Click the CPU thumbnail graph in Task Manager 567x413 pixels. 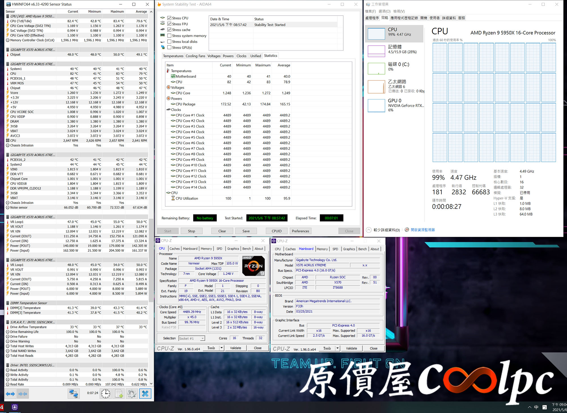tap(376, 34)
